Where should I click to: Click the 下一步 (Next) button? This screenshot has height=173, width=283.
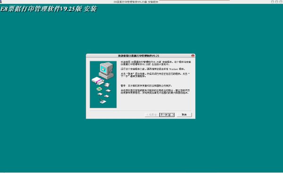coord(167,115)
